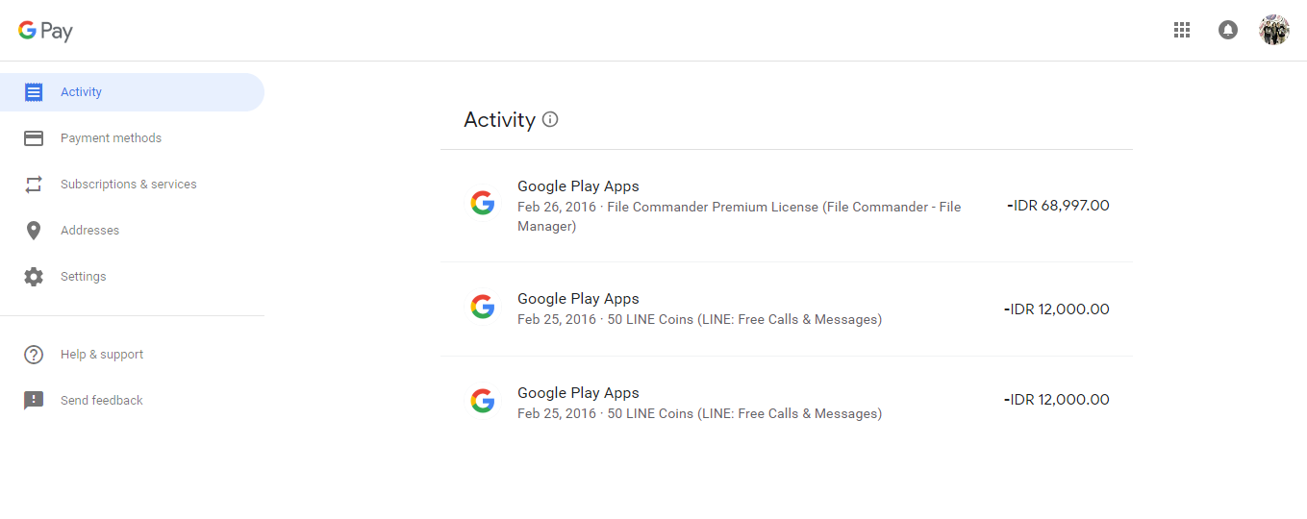Click the Google Pay logo

[x=45, y=31]
